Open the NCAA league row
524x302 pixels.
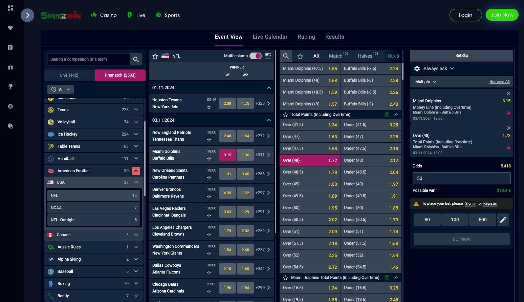(x=94, y=208)
